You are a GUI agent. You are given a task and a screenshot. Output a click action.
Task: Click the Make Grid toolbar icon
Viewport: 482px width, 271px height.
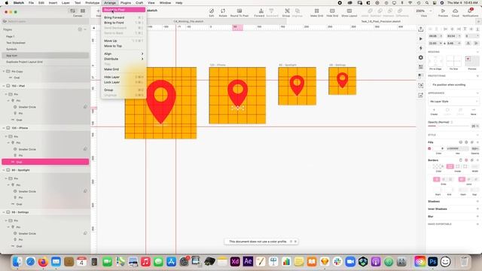(316, 12)
